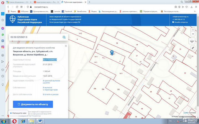Open the ad blocker shield icon
Screen dimensions: 199x124
point(179,7)
